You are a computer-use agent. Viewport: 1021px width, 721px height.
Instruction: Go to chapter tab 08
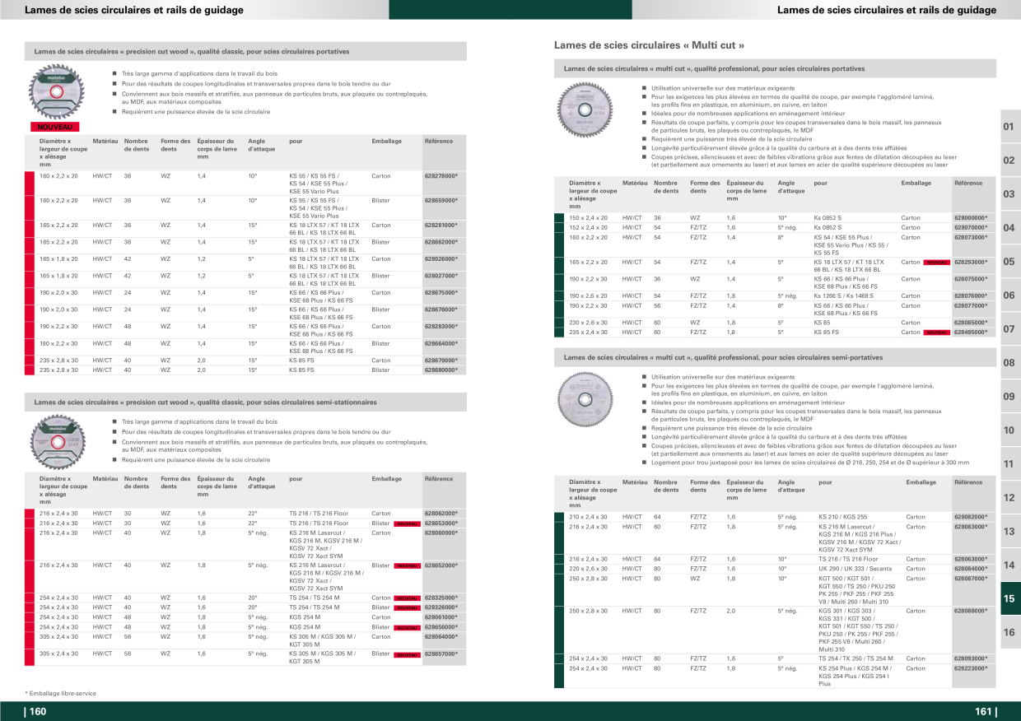coord(1009,363)
